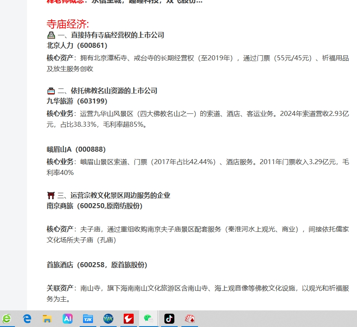
Task: Click 核心业务 label under 峨眉山A
Action: pyautogui.click(x=60, y=162)
